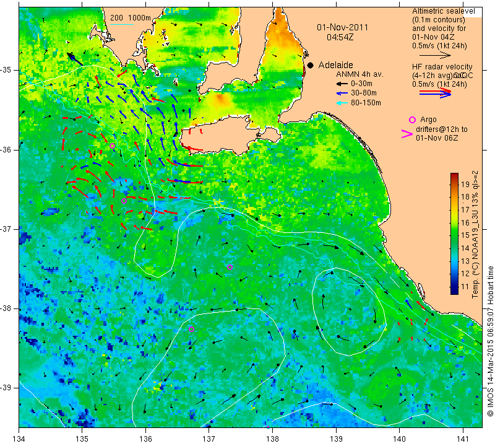
Task: Click the longitude 140 axis label
Action: pyautogui.click(x=399, y=439)
